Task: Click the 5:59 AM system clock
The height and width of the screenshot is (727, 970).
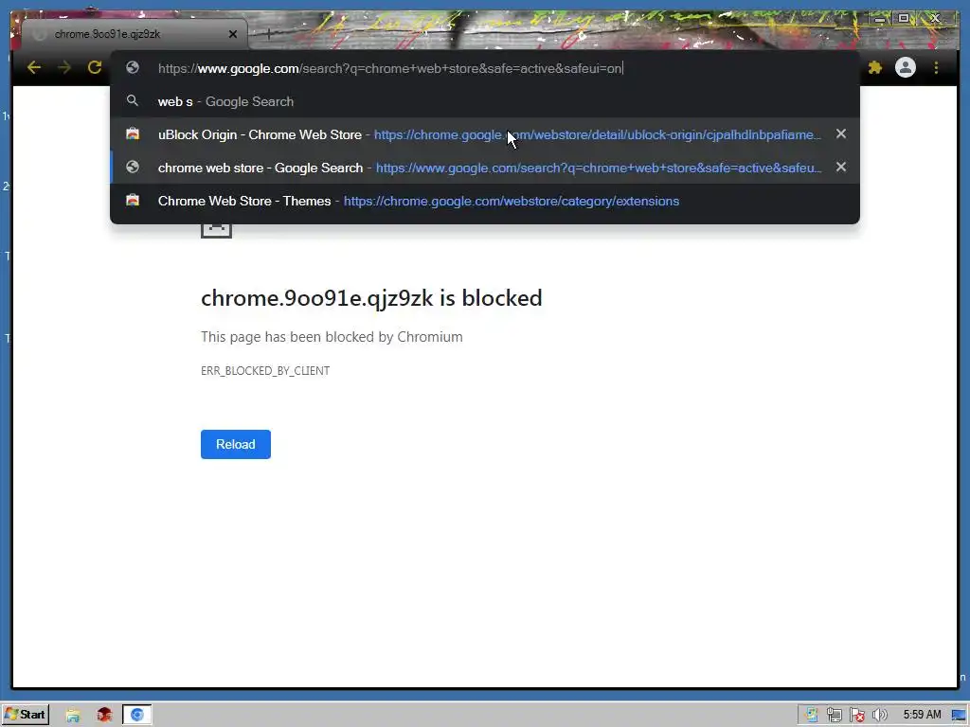Action: pyautogui.click(x=922, y=715)
